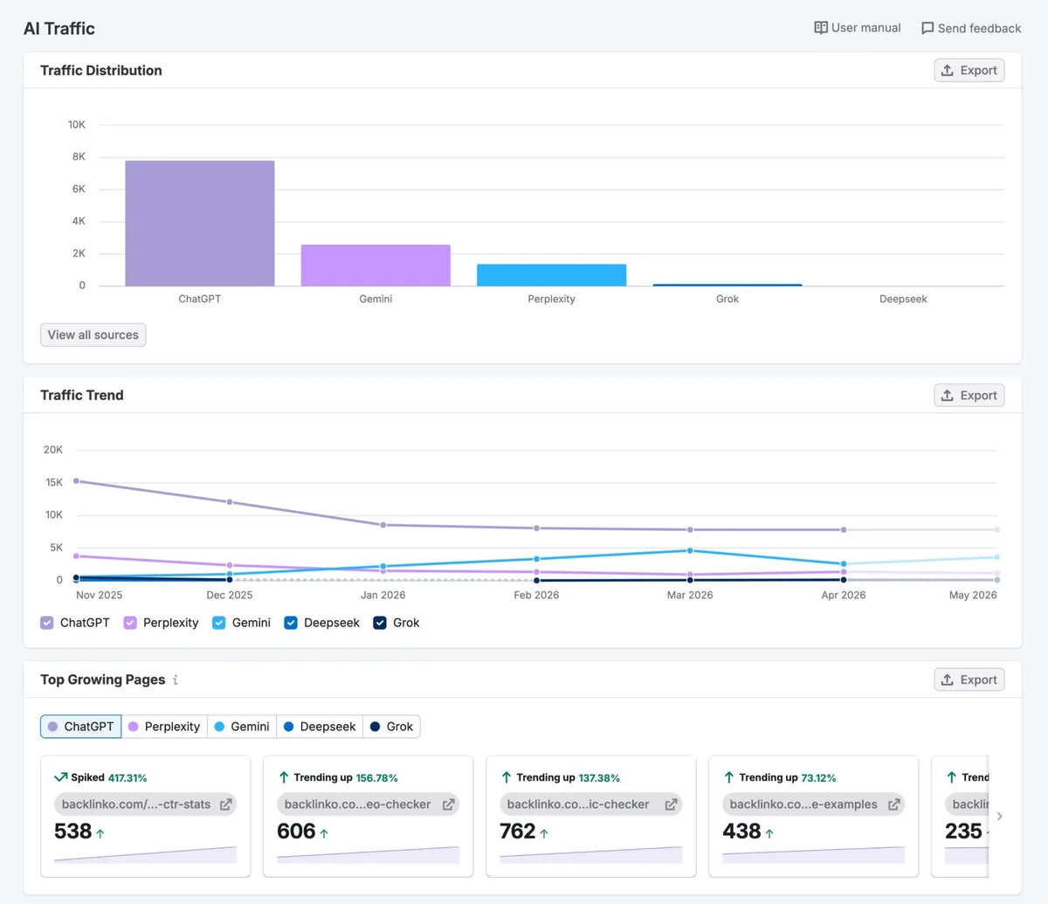Click upload icon in Top Growing Pages Export
This screenshot has width=1048, height=904.
tap(948, 680)
